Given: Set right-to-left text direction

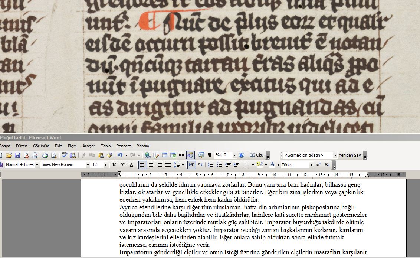Looking at the screenshot, I should coord(200,165).
